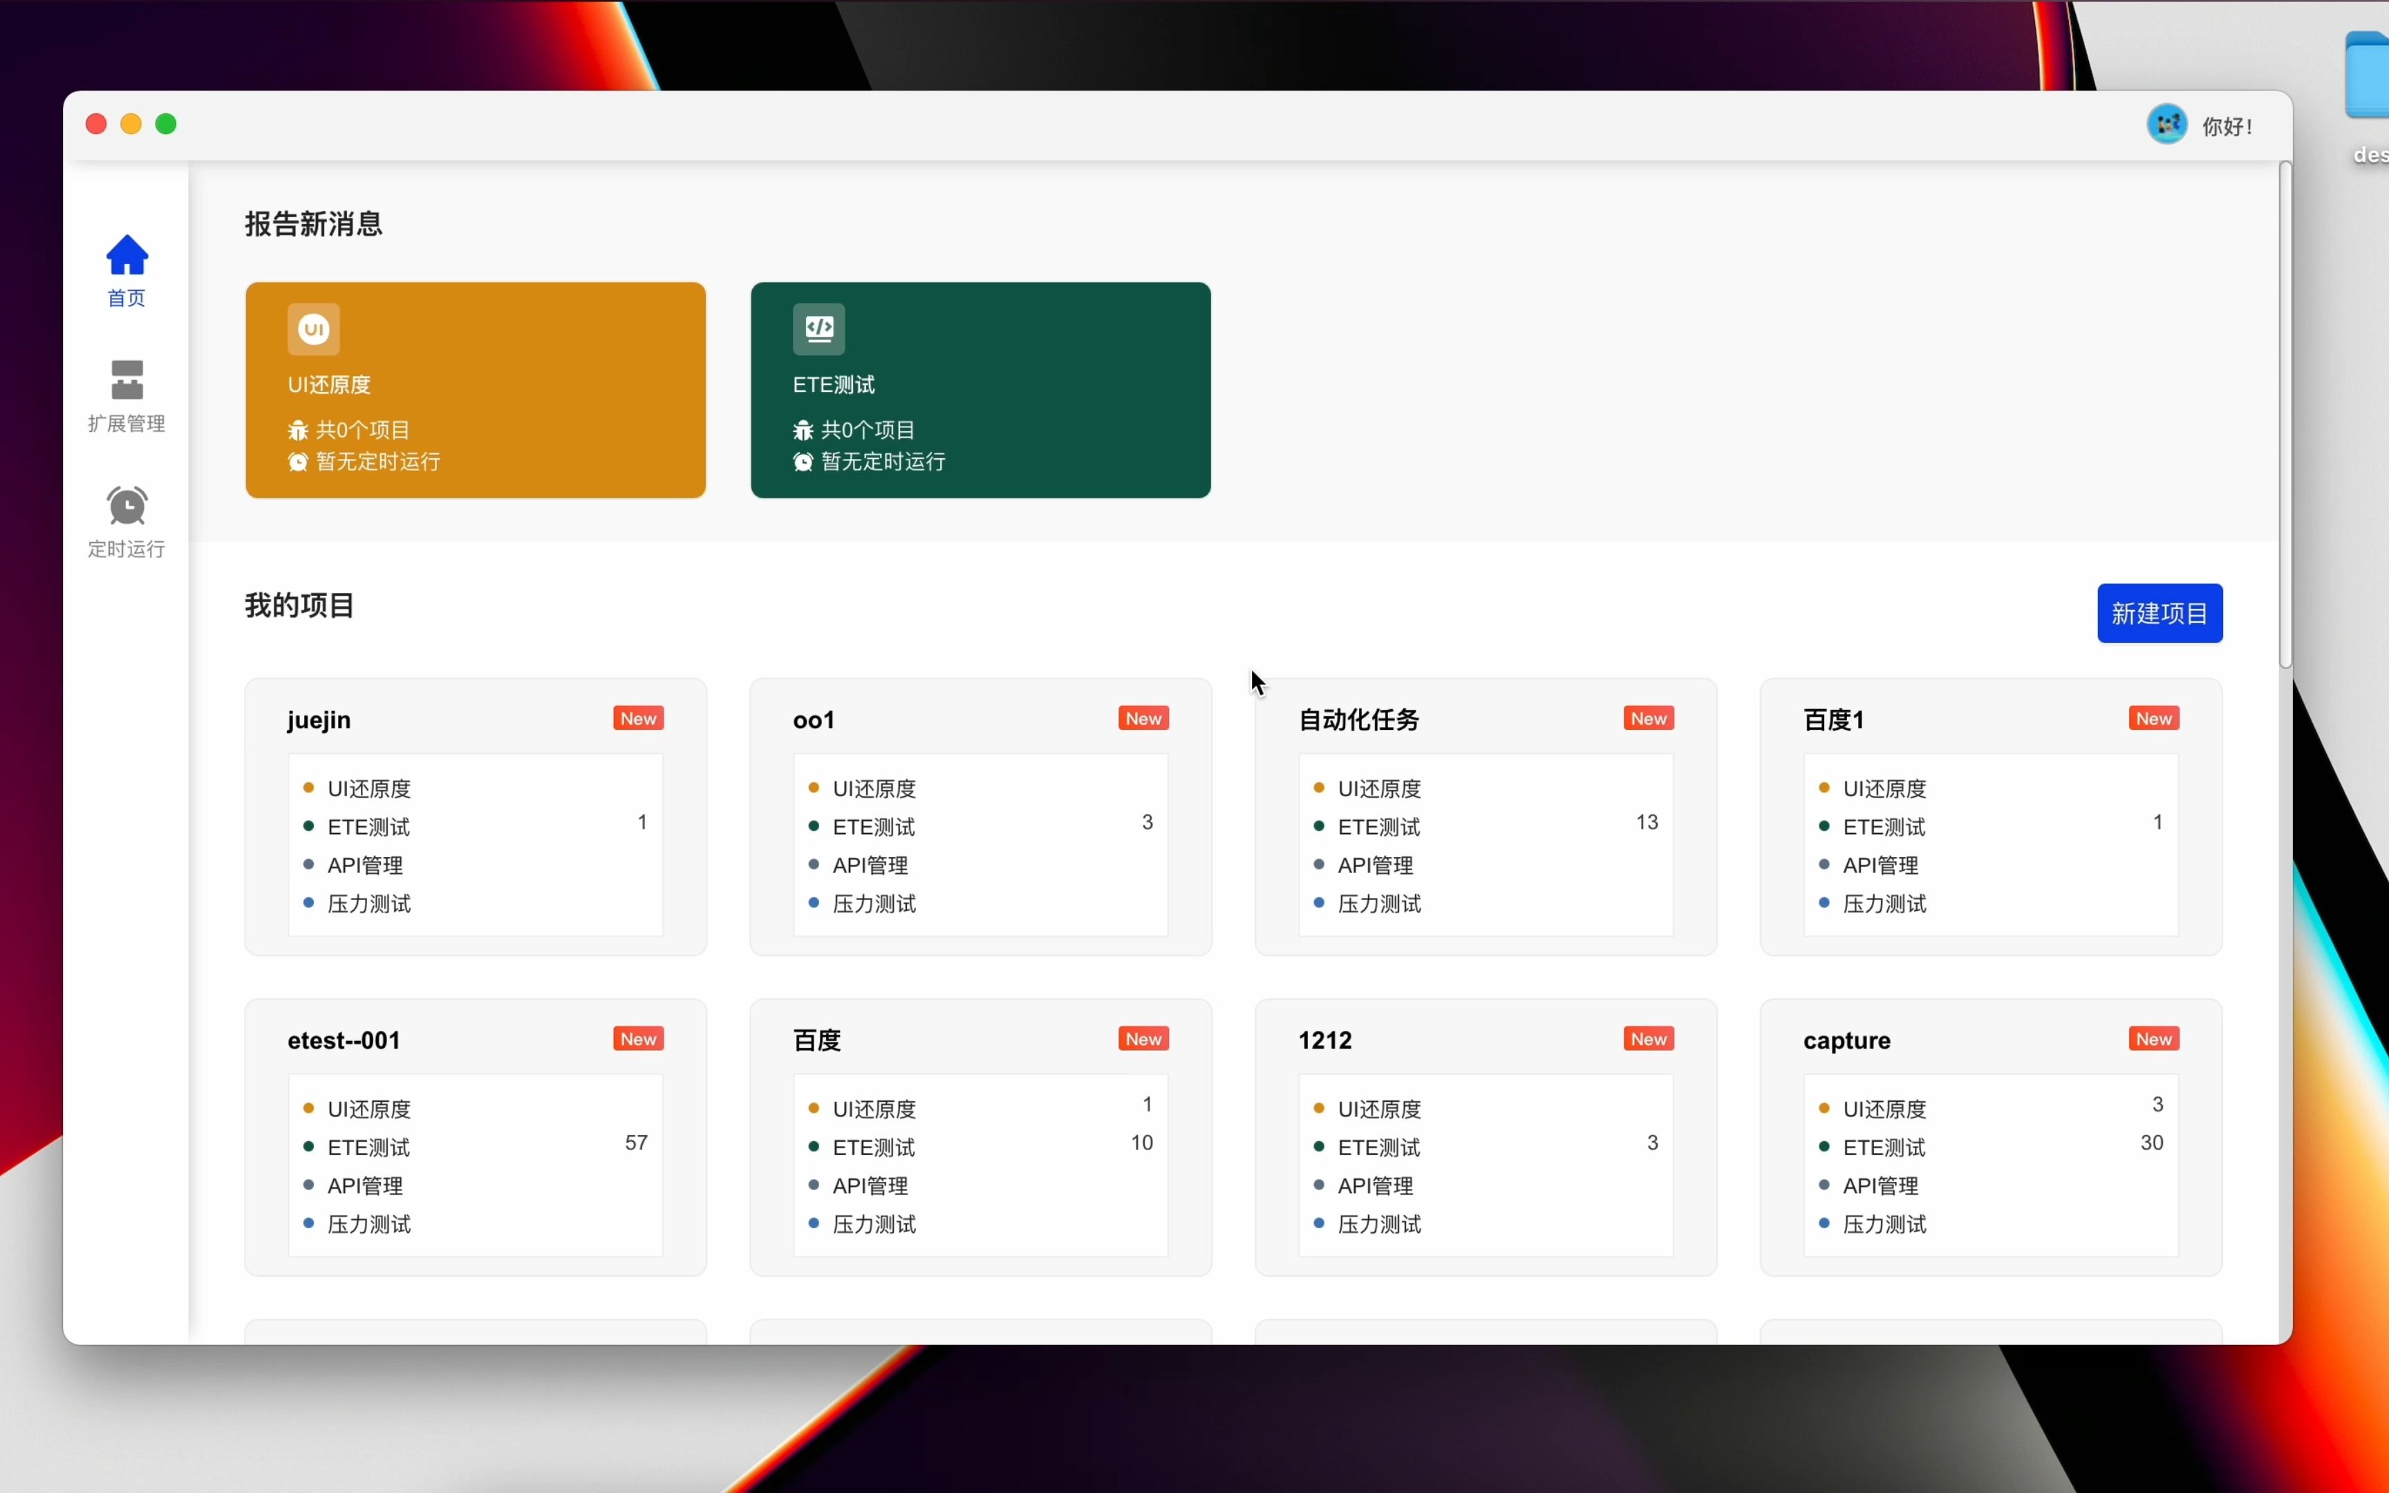Click UI还原度 in 自动化任务 project
The image size is (2389, 1493).
pyautogui.click(x=1380, y=789)
